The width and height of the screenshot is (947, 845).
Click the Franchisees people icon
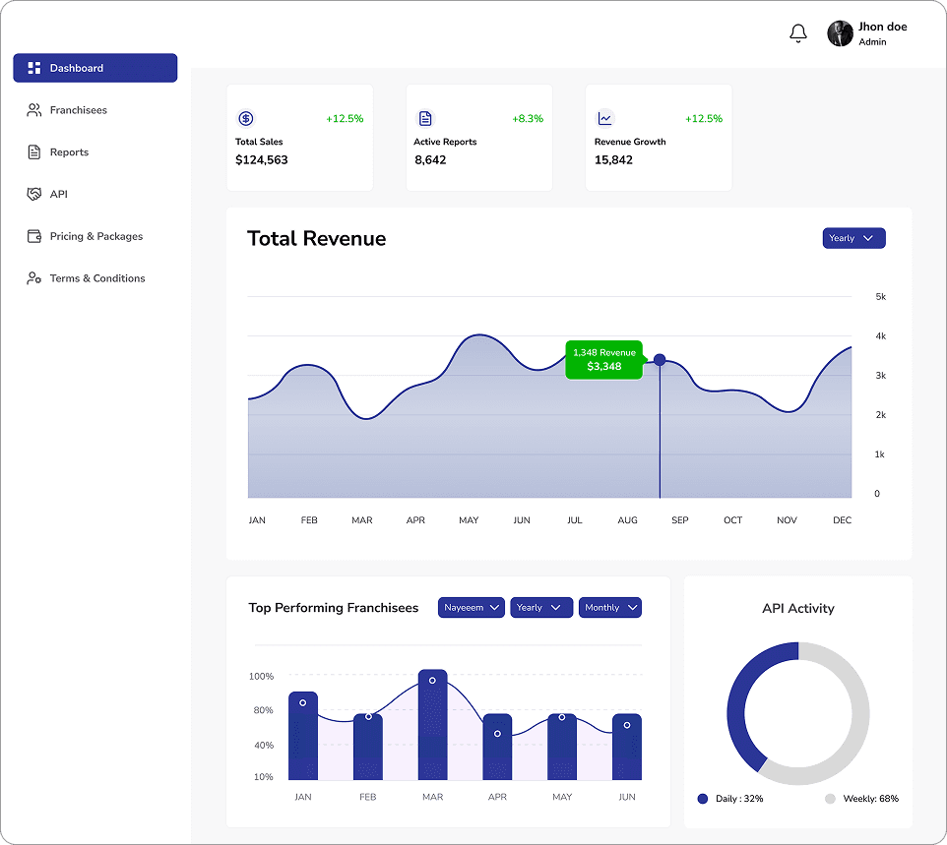click(x=32, y=110)
